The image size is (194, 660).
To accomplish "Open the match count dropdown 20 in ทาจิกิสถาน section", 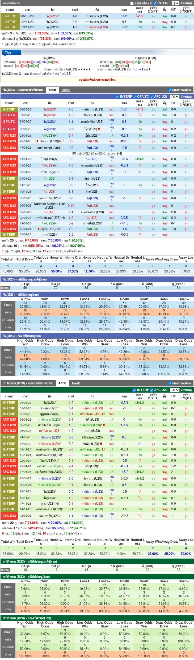I will click(175, 390).
